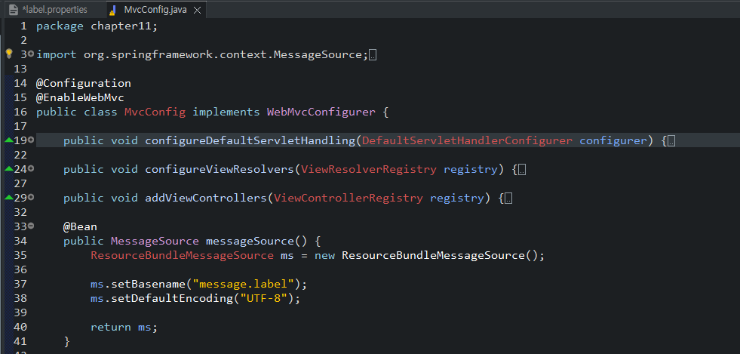Click the addViewControllers method name

pos(206,199)
